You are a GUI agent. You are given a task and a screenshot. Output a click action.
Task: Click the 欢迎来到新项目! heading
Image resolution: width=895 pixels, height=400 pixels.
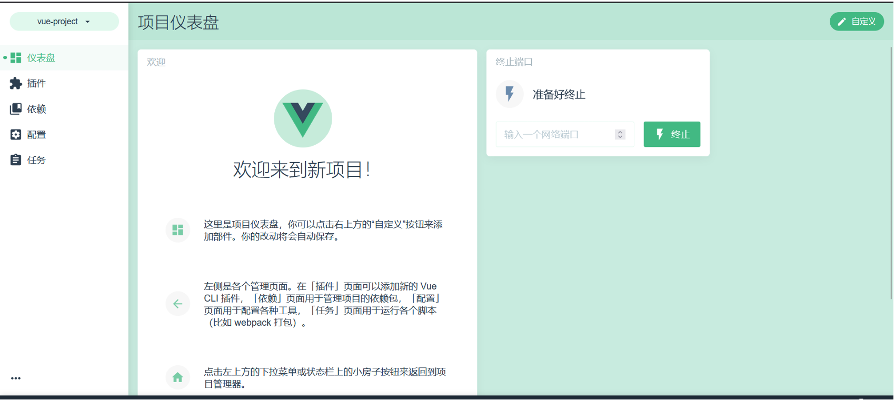[302, 169]
